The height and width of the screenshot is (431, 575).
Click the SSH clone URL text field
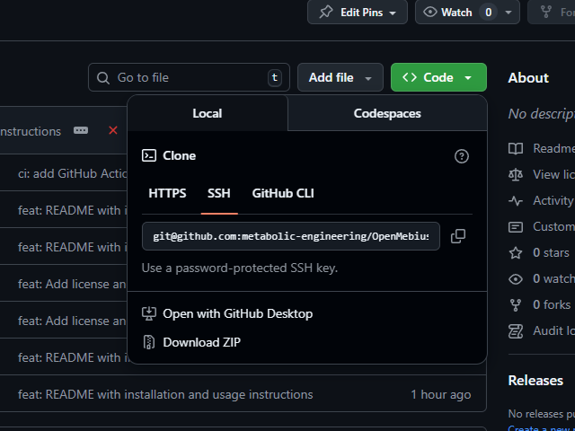coord(291,236)
